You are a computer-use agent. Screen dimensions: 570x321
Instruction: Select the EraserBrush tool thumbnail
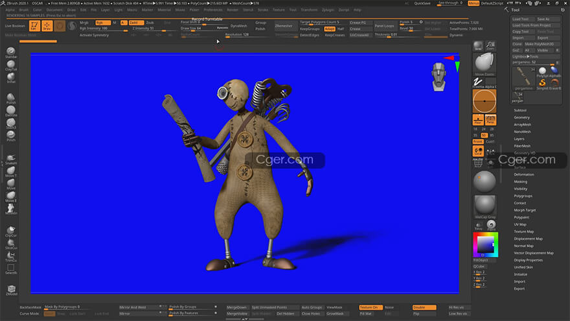click(554, 84)
